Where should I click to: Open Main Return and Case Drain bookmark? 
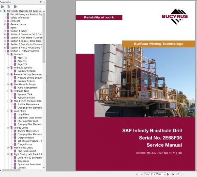tap(28, 101)
